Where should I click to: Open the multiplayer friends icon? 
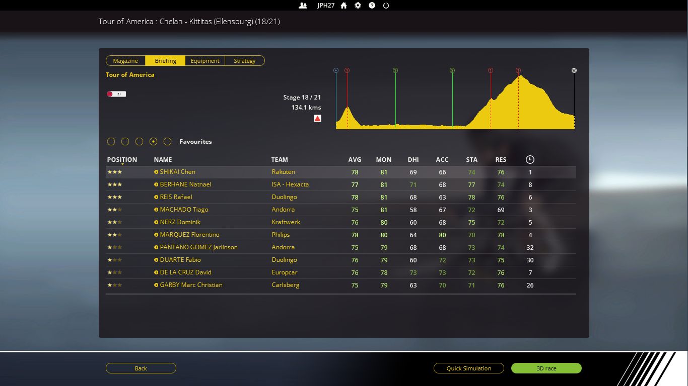(303, 6)
